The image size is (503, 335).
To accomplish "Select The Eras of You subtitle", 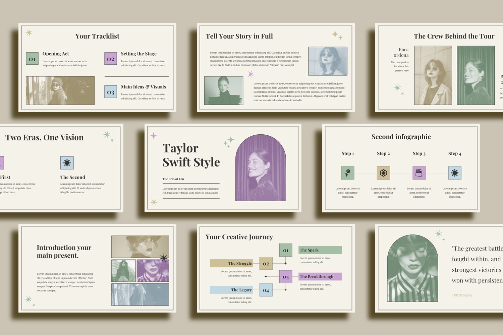I will click(x=173, y=179).
